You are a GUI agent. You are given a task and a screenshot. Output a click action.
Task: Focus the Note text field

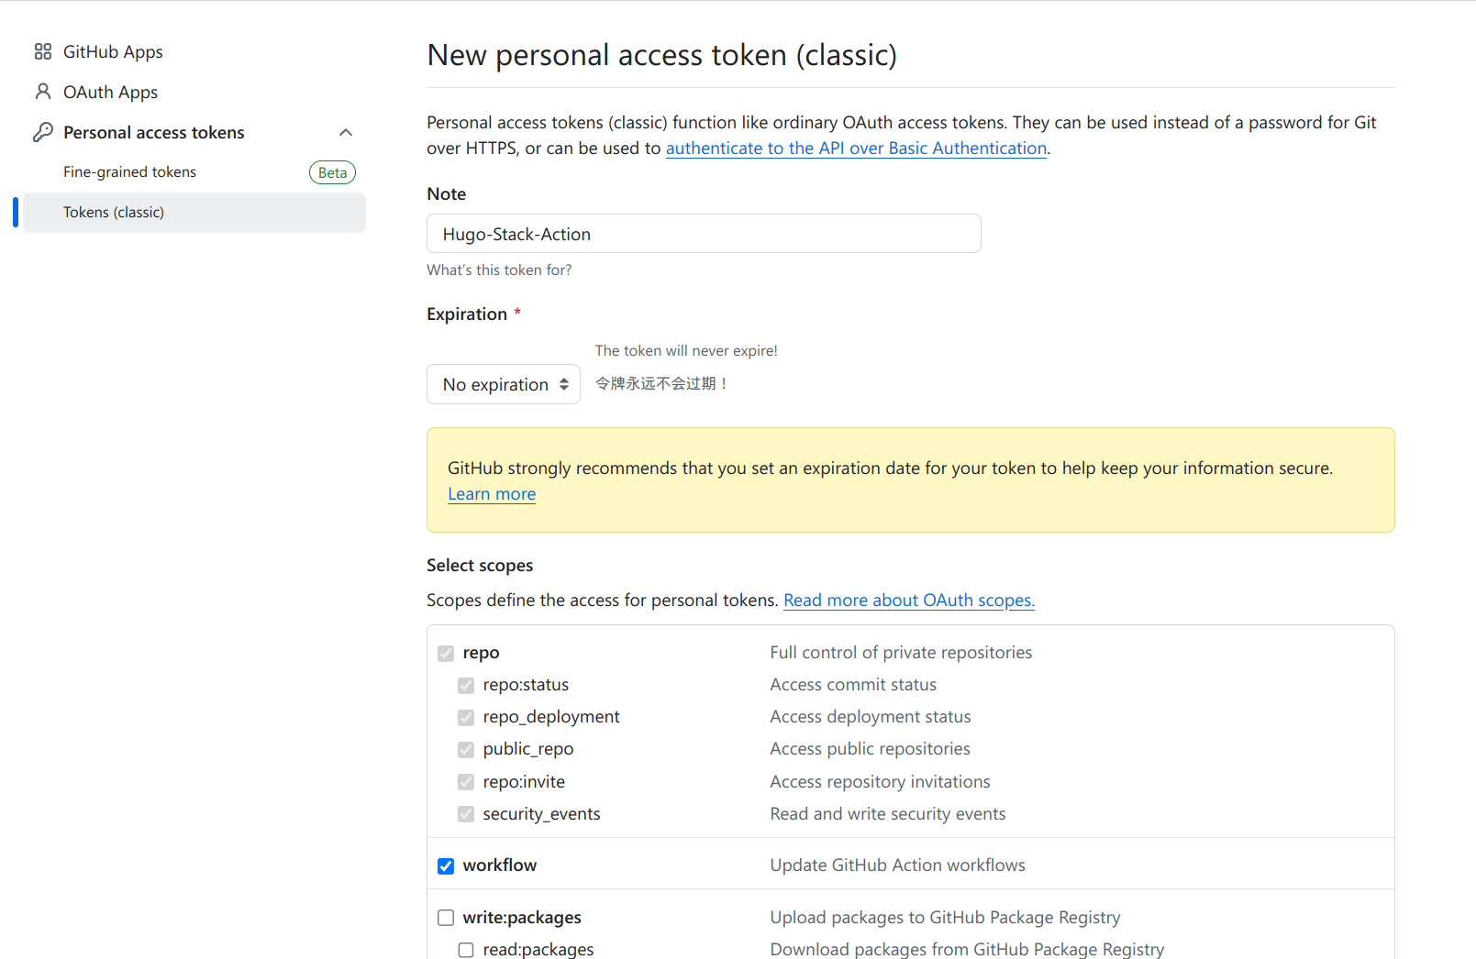click(704, 234)
